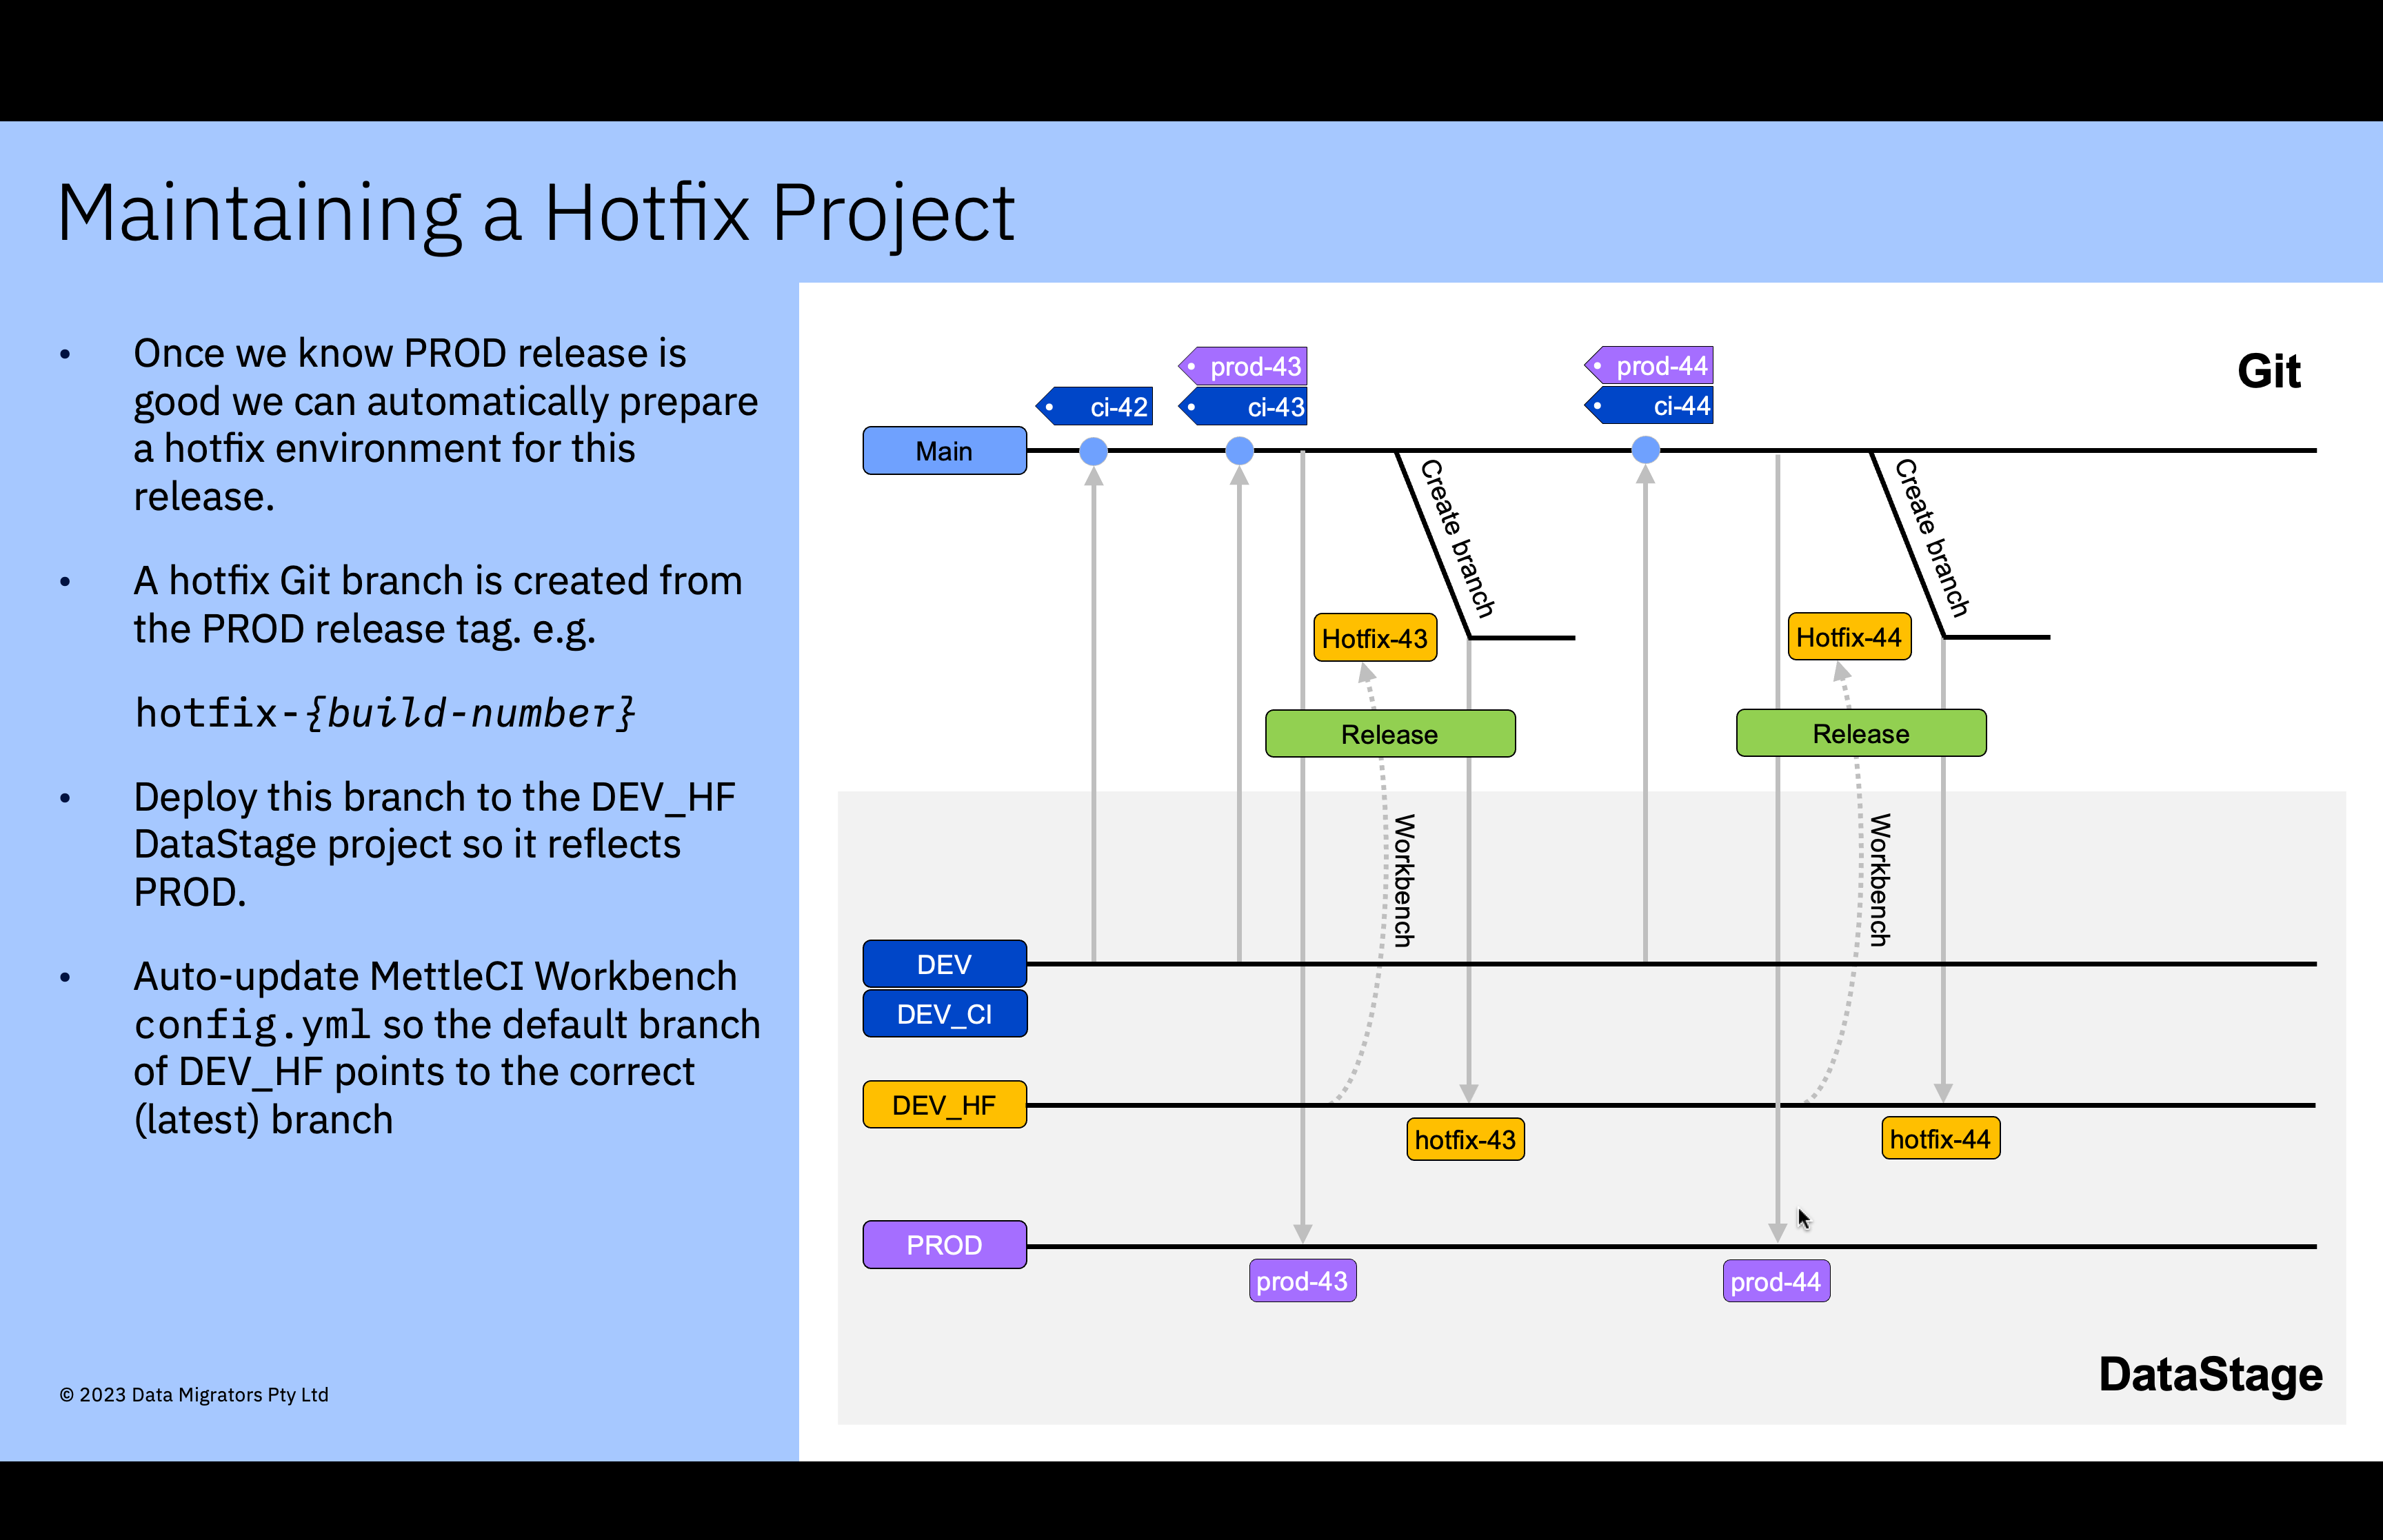Screen dimensions: 2383x1540
Task: Select the DEV project label
Action: click(944, 964)
